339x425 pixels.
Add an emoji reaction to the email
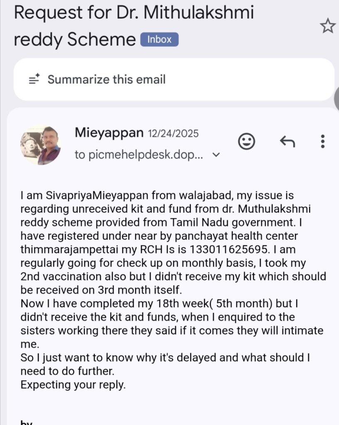[246, 142]
